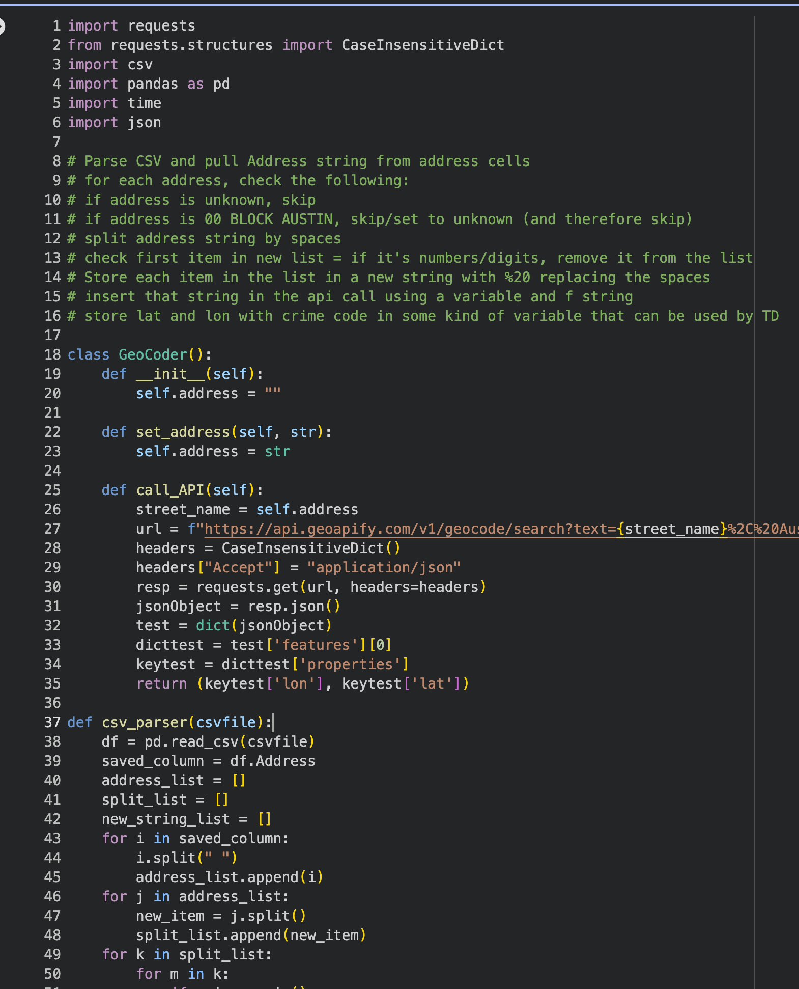Click line number 18 in the gutter
The height and width of the screenshot is (989, 799).
[52, 355]
